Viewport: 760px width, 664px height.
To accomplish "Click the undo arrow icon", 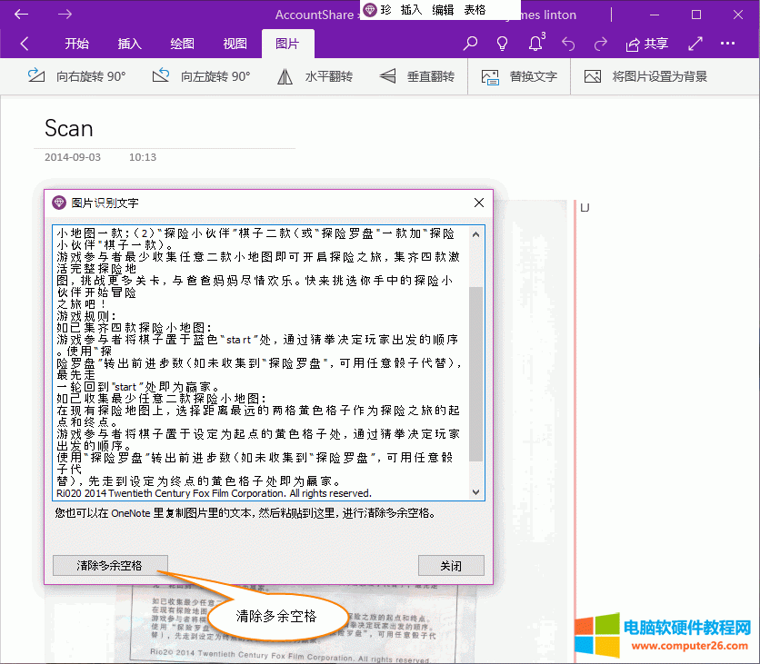I will point(567,43).
